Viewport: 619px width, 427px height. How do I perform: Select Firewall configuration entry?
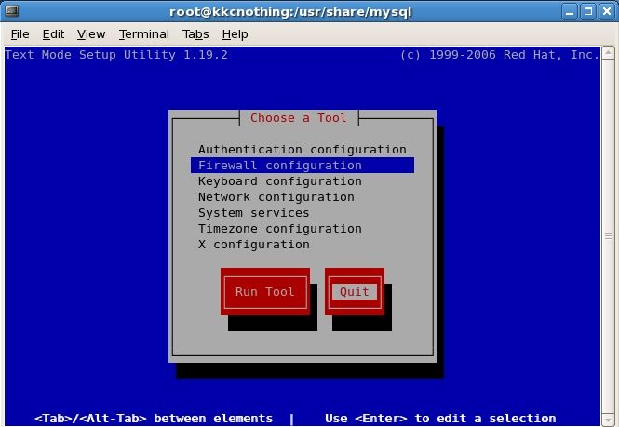[x=303, y=166]
